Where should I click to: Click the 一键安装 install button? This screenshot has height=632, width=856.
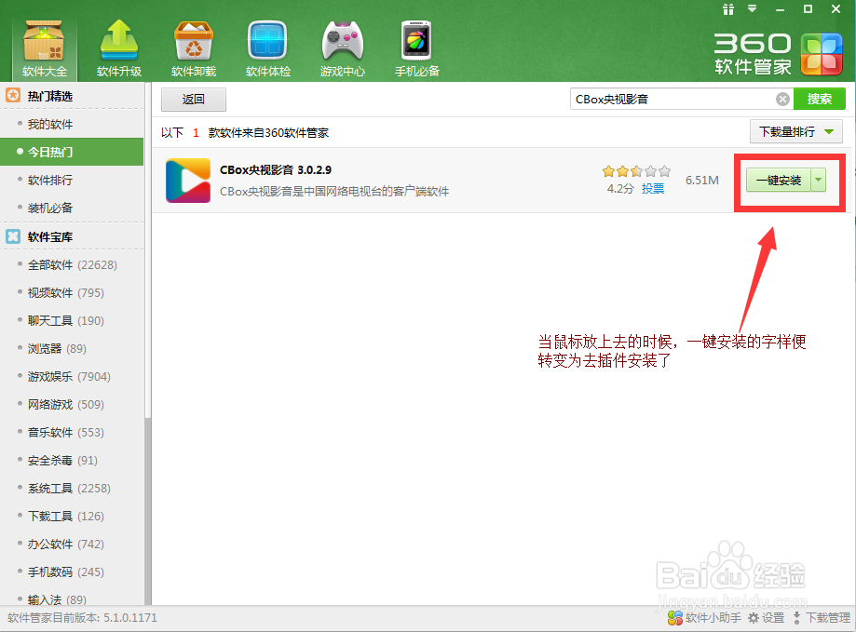[779, 181]
